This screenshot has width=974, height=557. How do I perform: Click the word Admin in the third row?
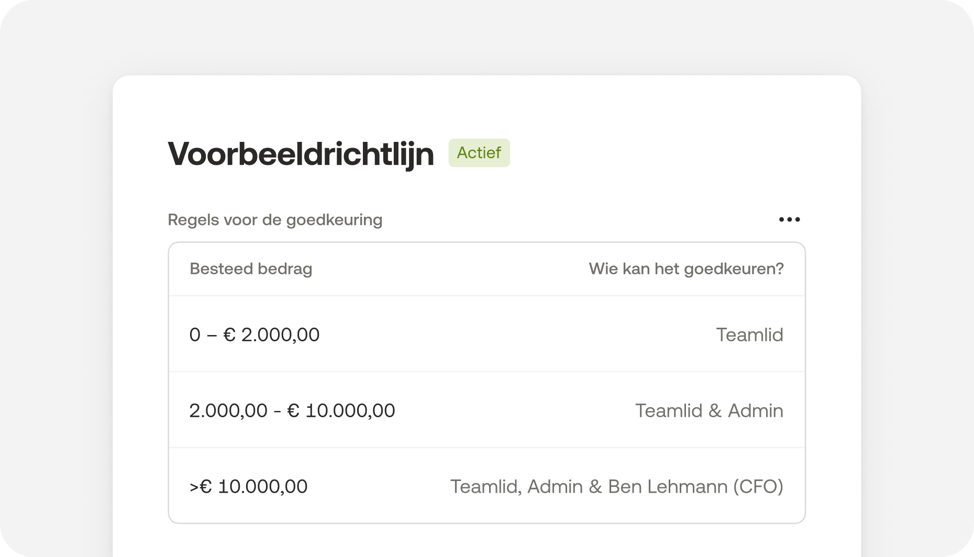[x=555, y=486]
